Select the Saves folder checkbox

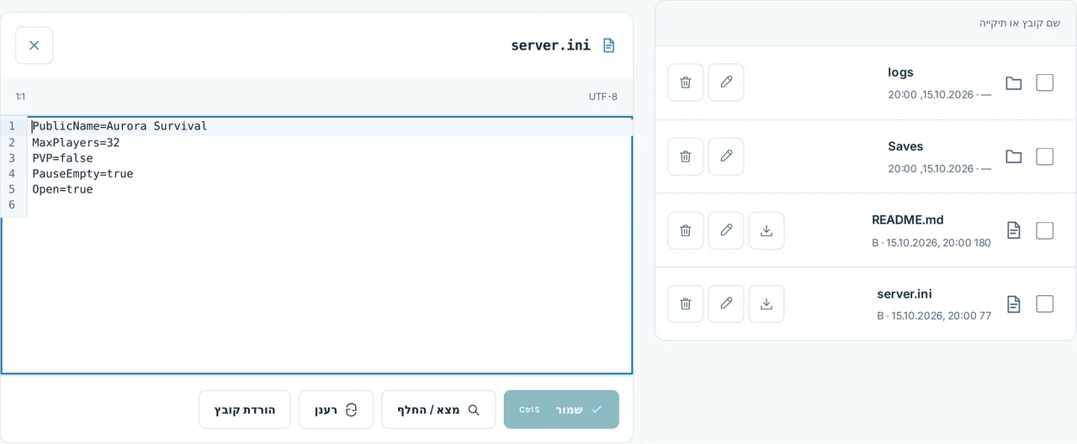pos(1045,156)
